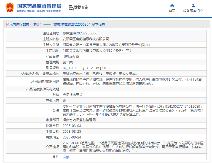212x163 pixels.
Task: Click the 附件 row label
Action: point(56,95)
